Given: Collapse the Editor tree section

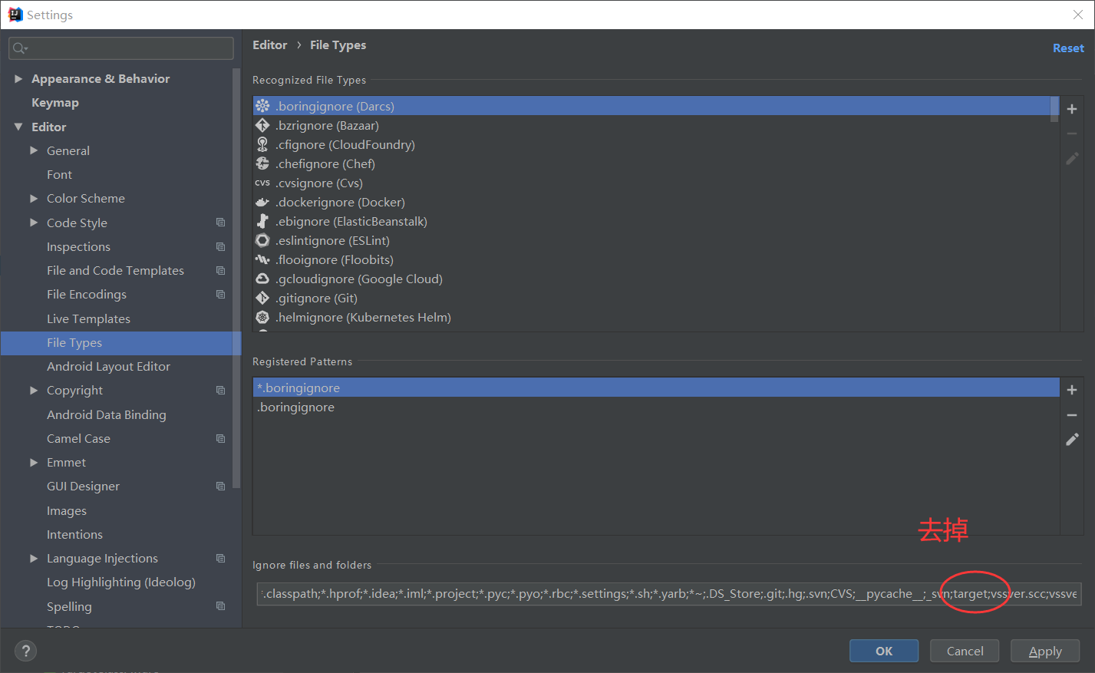Looking at the screenshot, I should (18, 127).
